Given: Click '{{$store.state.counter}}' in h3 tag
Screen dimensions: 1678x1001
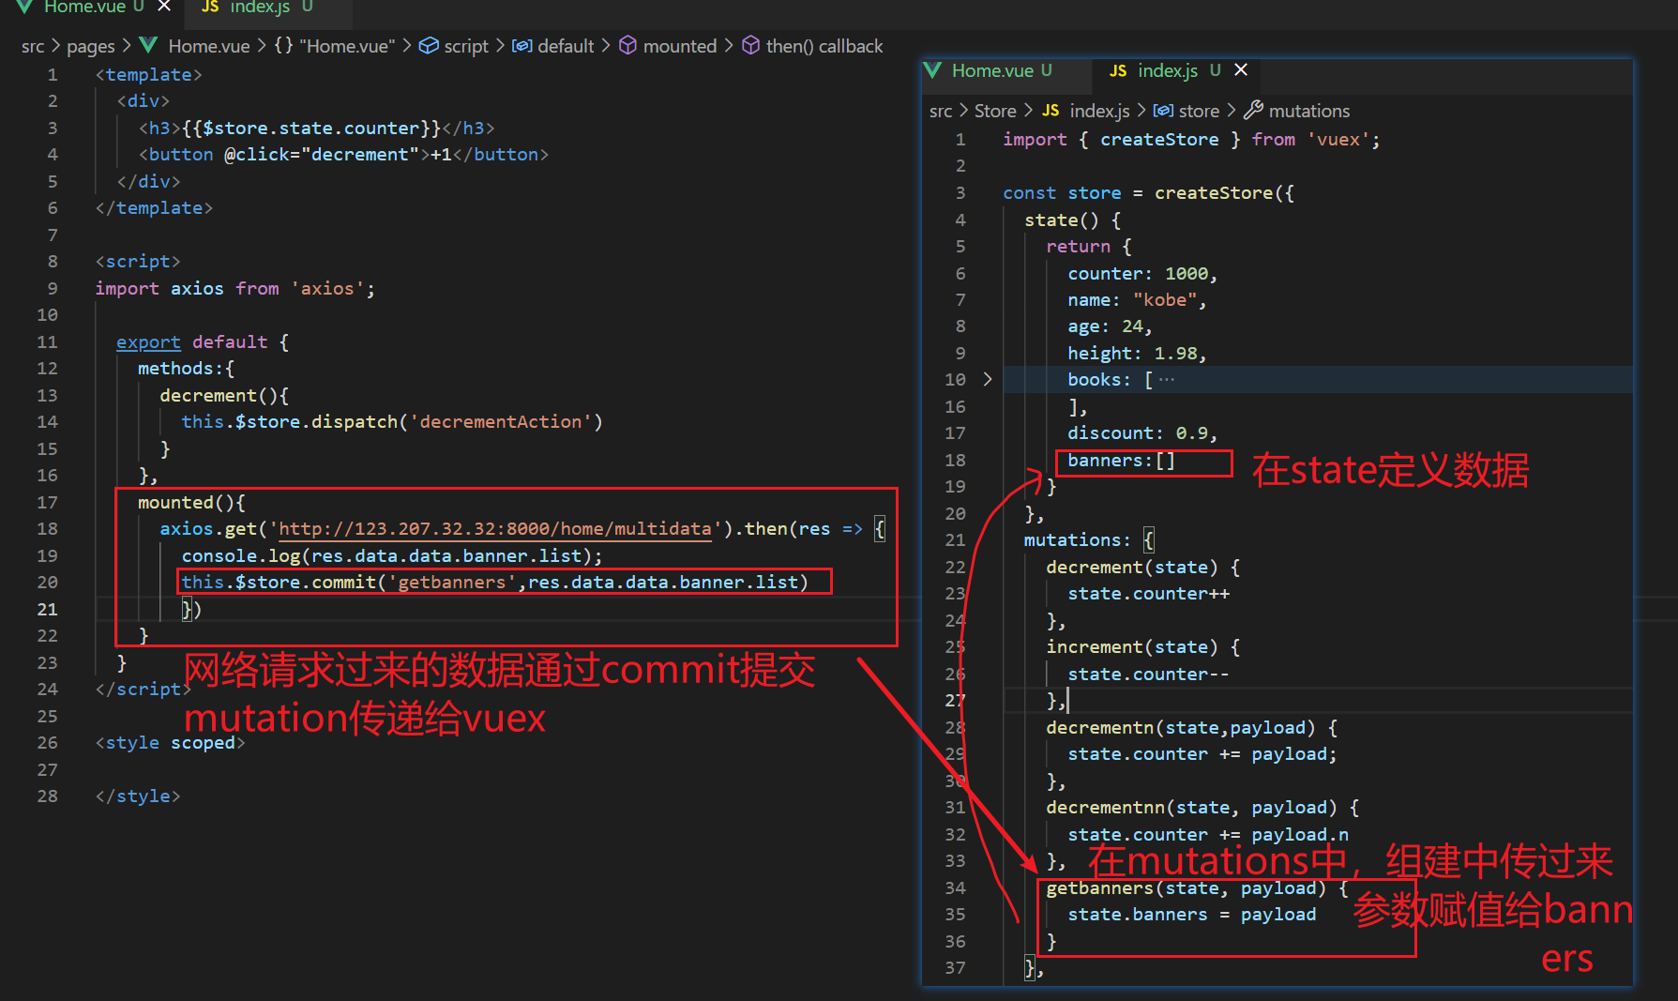Looking at the screenshot, I should tap(311, 128).
